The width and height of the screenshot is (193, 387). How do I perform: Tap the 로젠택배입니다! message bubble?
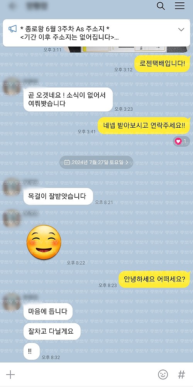(163, 64)
